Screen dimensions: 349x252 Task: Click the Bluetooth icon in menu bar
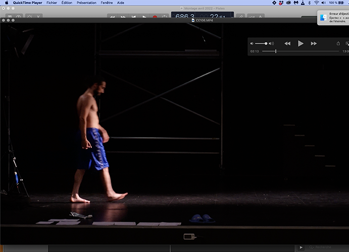pos(309,3)
